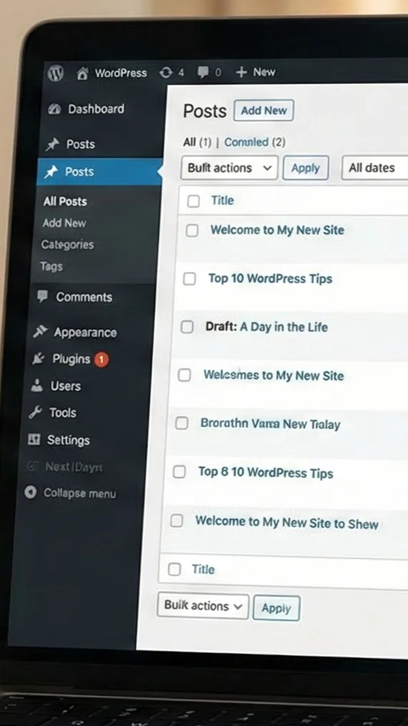The height and width of the screenshot is (726, 408).
Task: Open the comments bubble icon showing 0
Action: [203, 72]
